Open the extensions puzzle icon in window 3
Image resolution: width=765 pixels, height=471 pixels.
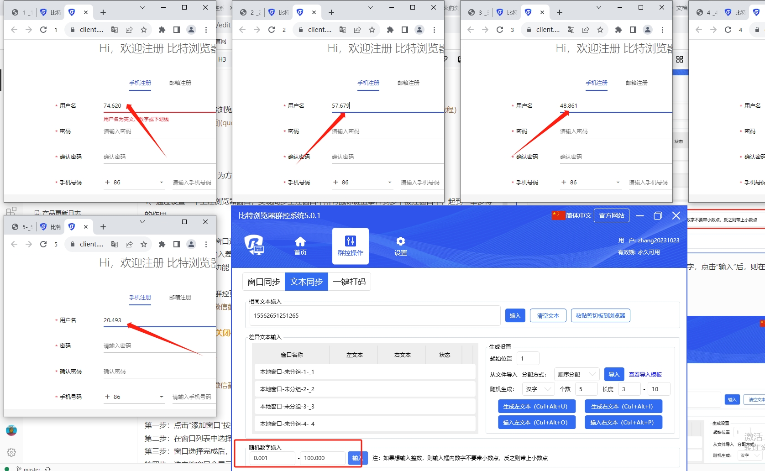pyautogui.click(x=618, y=30)
